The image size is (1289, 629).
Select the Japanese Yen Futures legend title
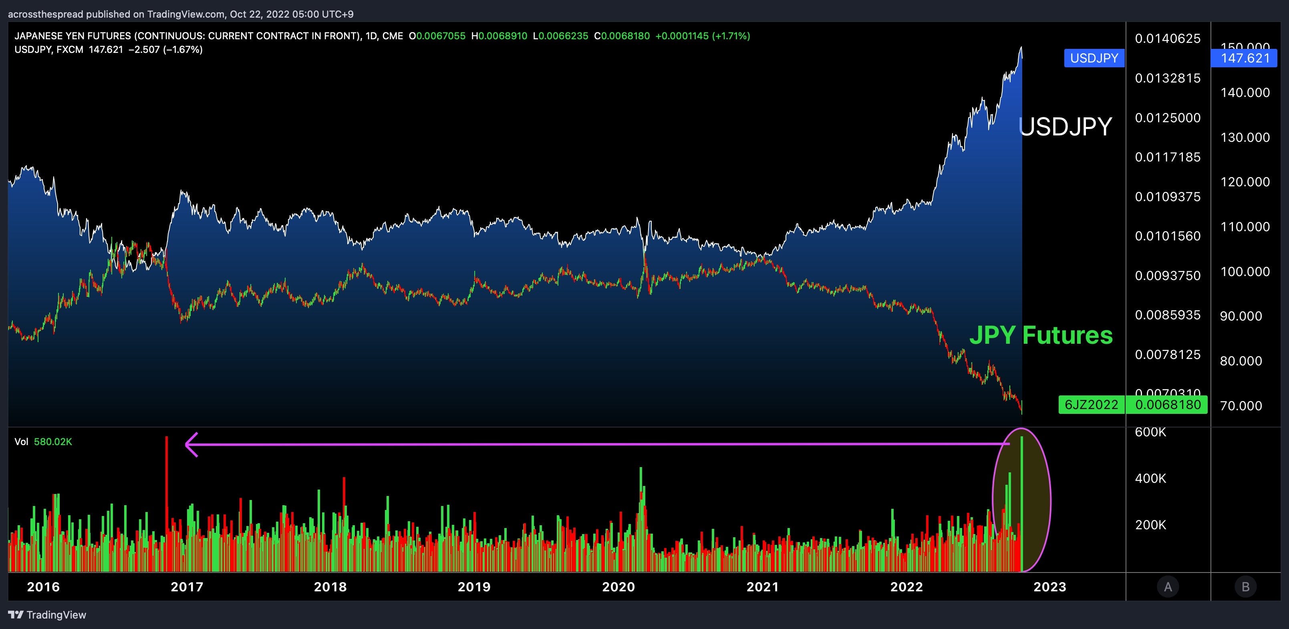(209, 36)
